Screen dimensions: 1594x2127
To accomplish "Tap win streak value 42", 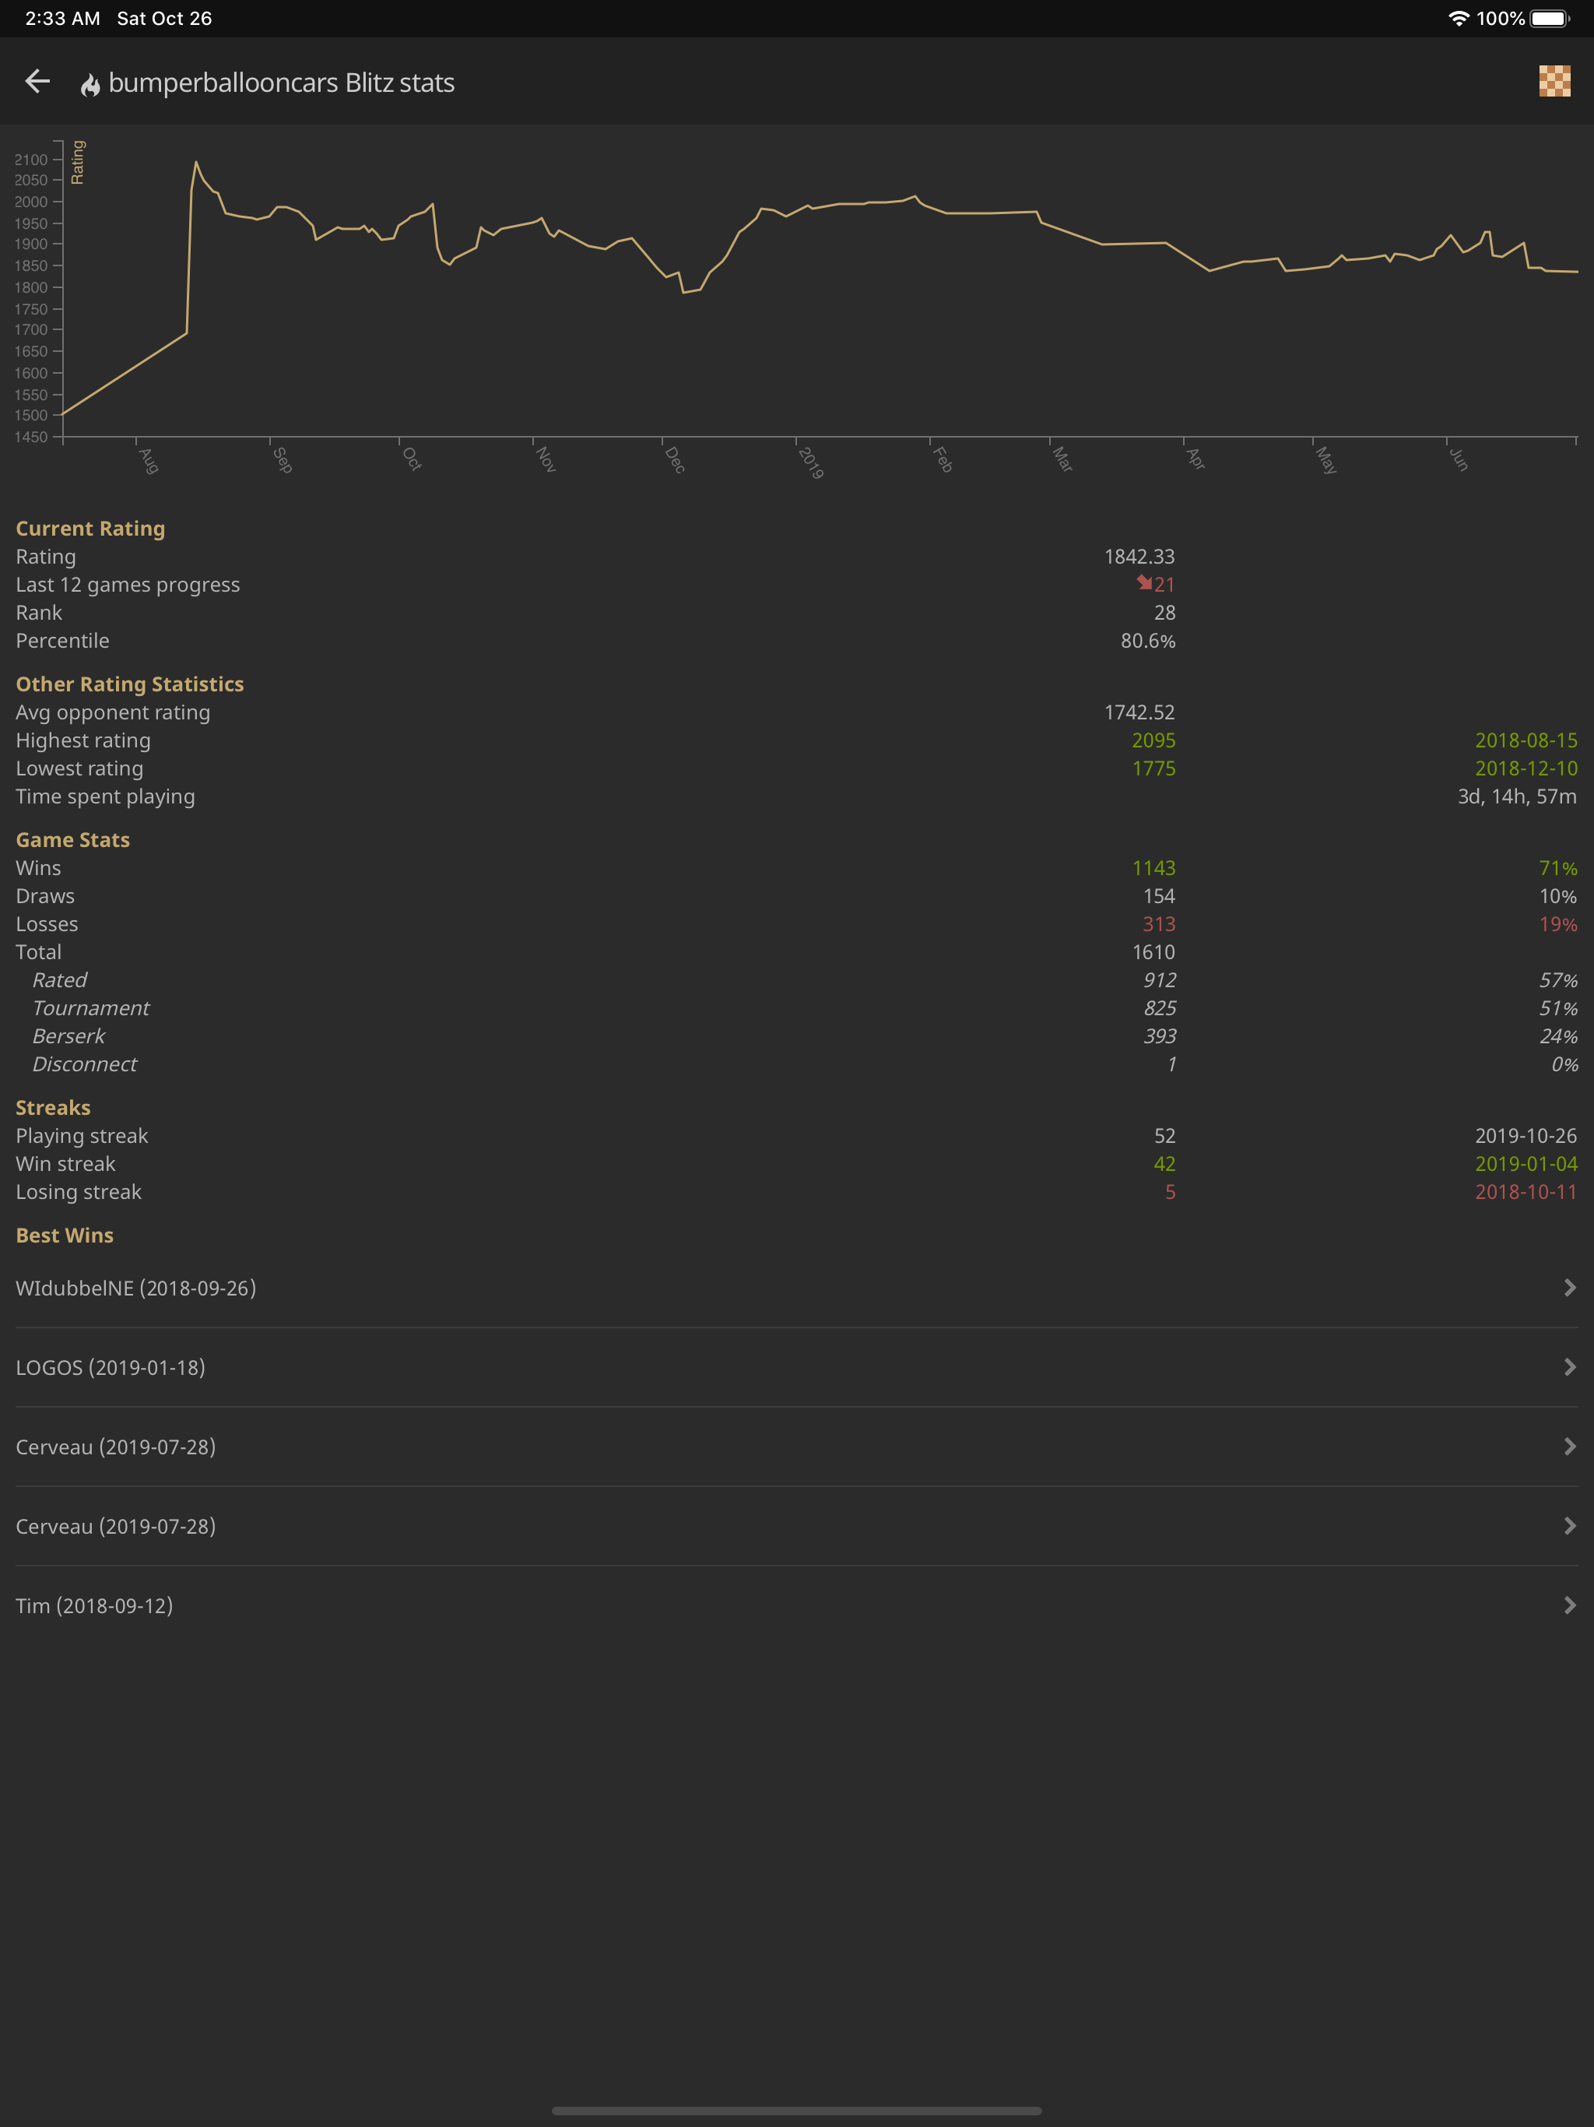I will (1164, 1163).
